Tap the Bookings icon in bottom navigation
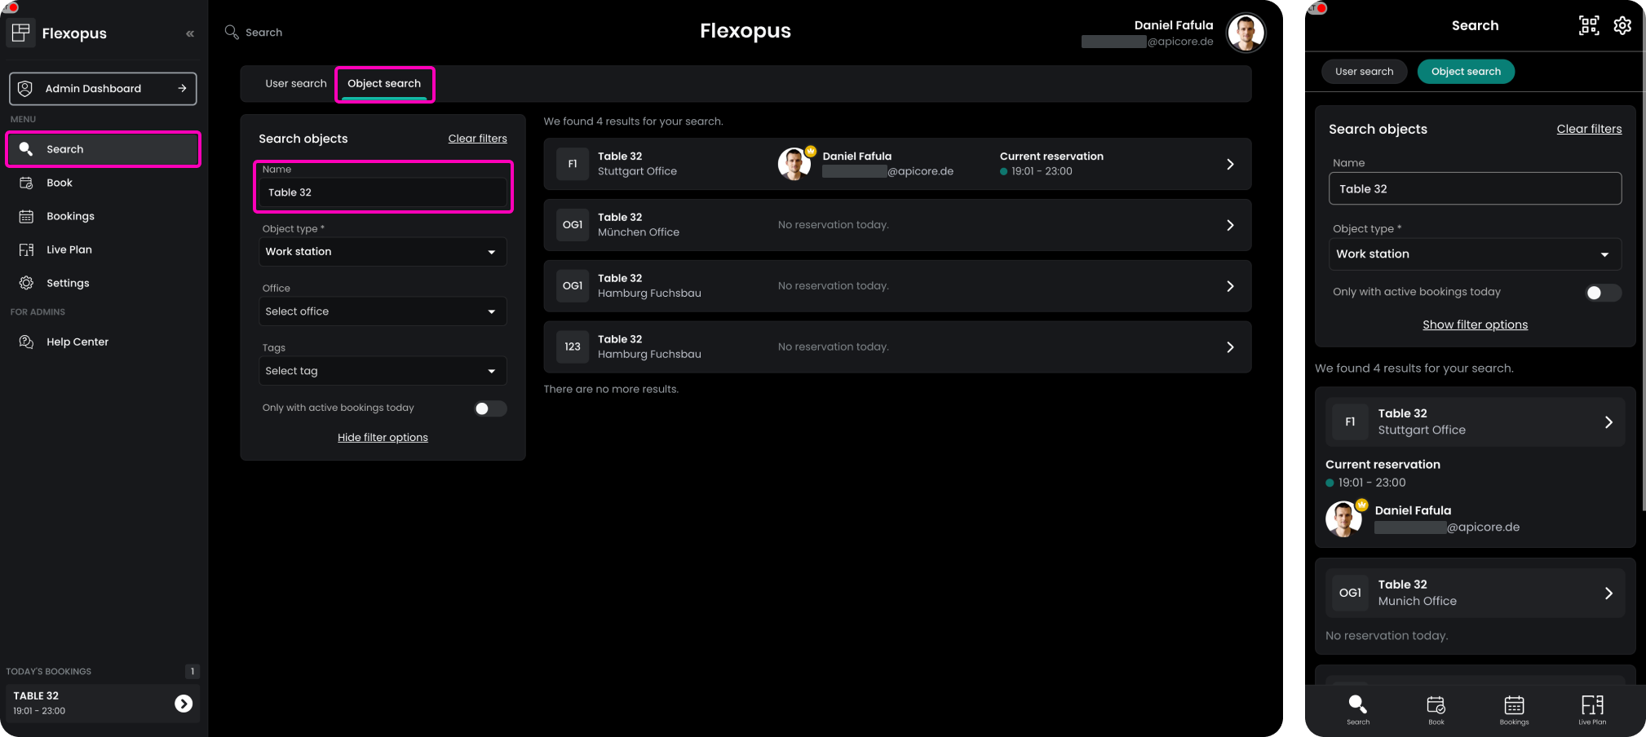Screen dimensions: 1646x737 tap(1514, 708)
